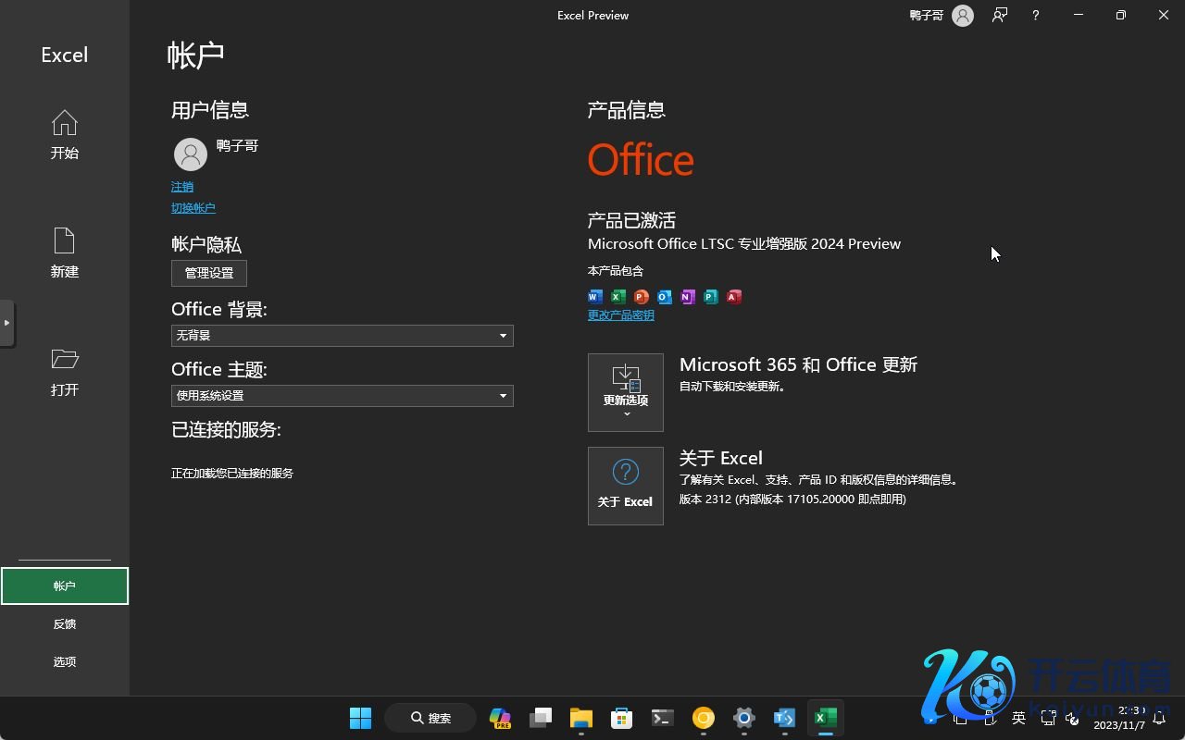Open Settings gear from the taskbar
This screenshot has width=1185, height=740.
point(744,718)
